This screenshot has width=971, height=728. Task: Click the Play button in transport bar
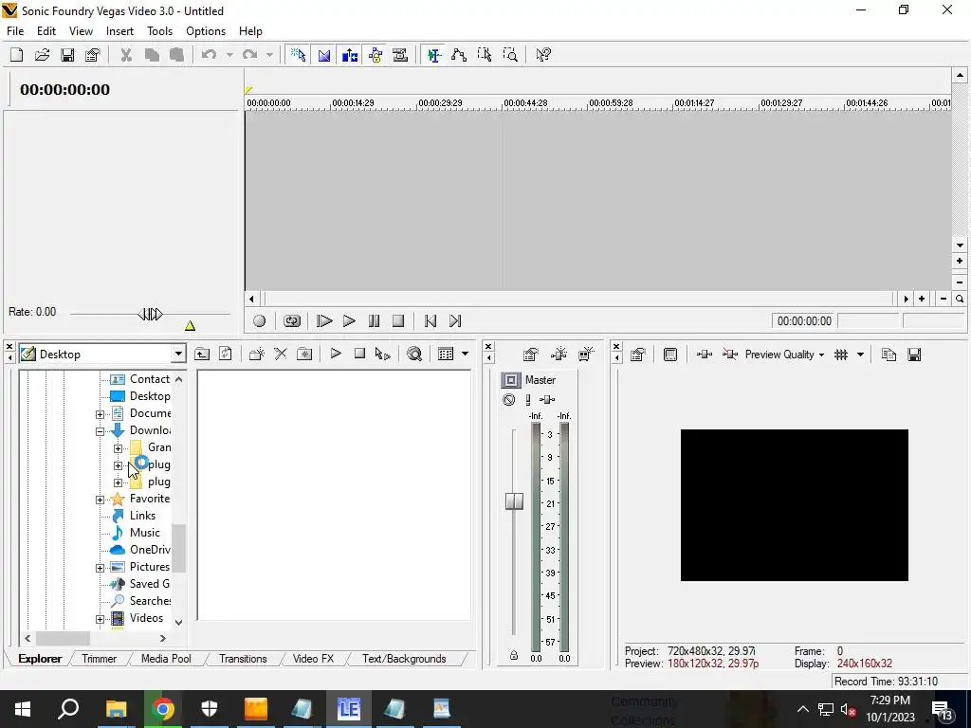(349, 320)
